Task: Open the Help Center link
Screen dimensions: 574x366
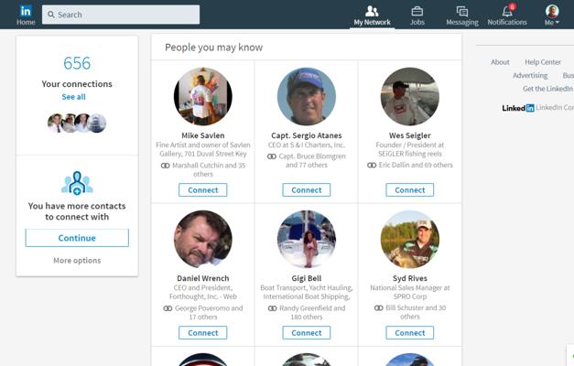Action: point(543,62)
